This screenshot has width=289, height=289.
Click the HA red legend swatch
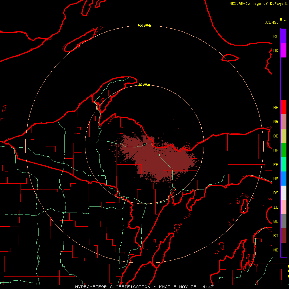tap(284, 107)
